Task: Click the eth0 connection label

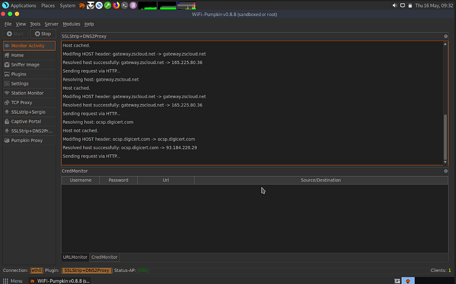Action: (36, 270)
